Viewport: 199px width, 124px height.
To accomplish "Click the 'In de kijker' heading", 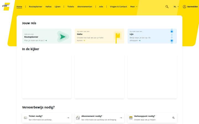I will point(31,49).
